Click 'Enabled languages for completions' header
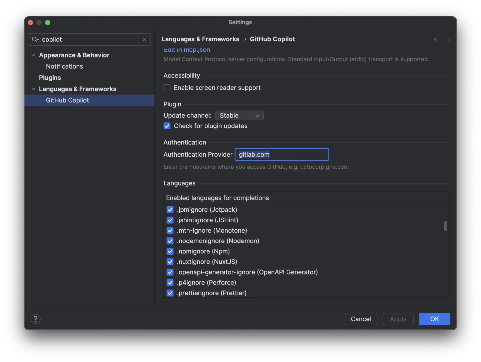Screen dimensions: 481x362 pos(217,198)
